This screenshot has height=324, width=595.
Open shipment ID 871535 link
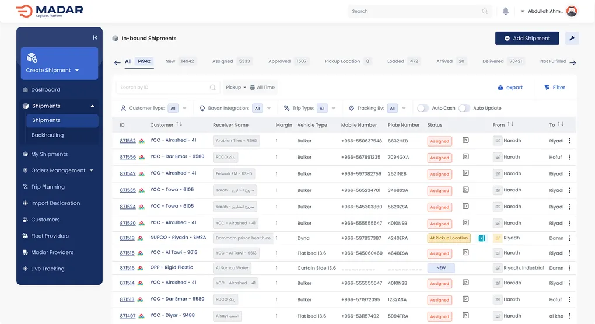[x=128, y=190]
